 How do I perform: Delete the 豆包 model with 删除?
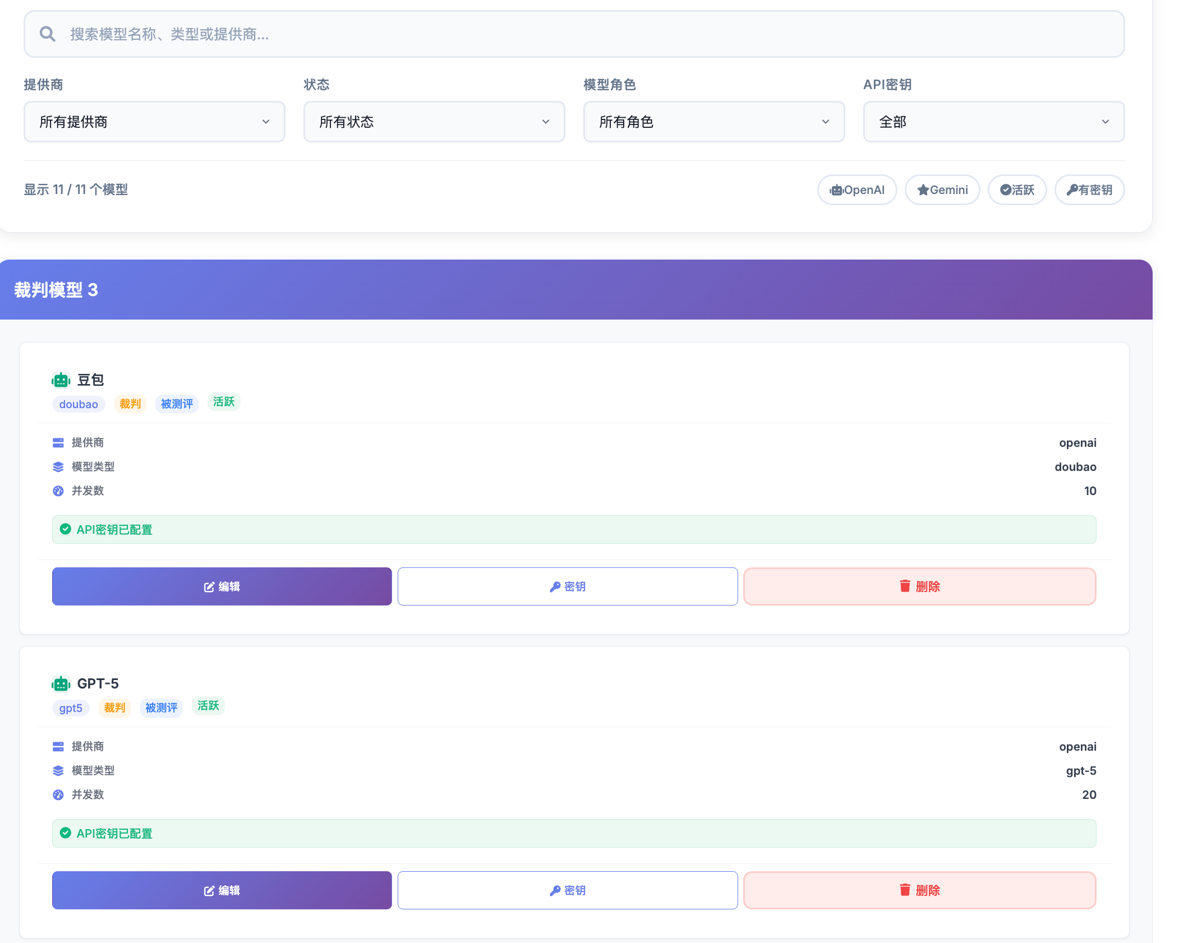tap(919, 586)
